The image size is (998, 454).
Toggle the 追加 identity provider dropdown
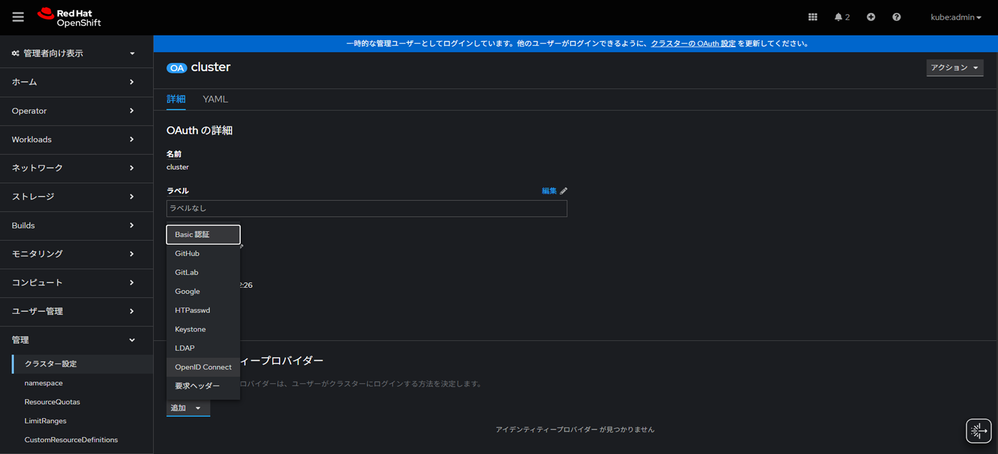[187, 408]
